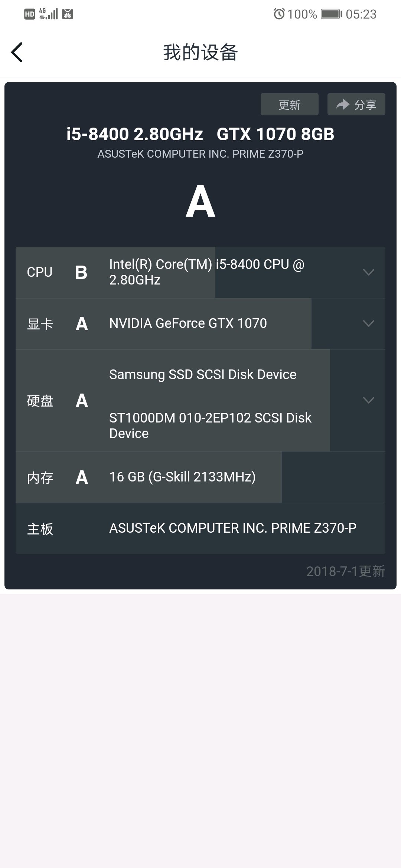The width and height of the screenshot is (401, 868).
Task: Tap the 4G signal strength icon
Action: [x=48, y=14]
